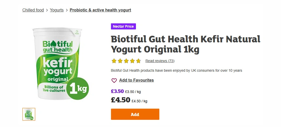The width and height of the screenshot is (281, 127).
Task: Go to Yogurts category breadcrumb
Action: tap(57, 10)
